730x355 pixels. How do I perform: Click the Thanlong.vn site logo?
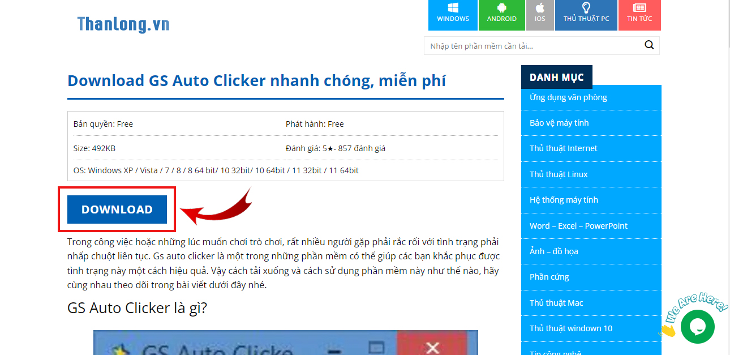click(x=123, y=24)
